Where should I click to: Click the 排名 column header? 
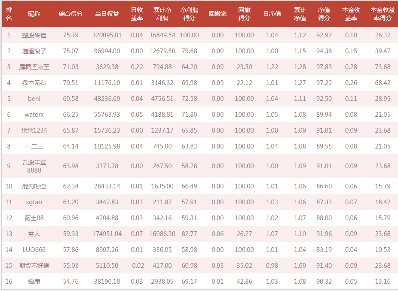pyautogui.click(x=9, y=14)
